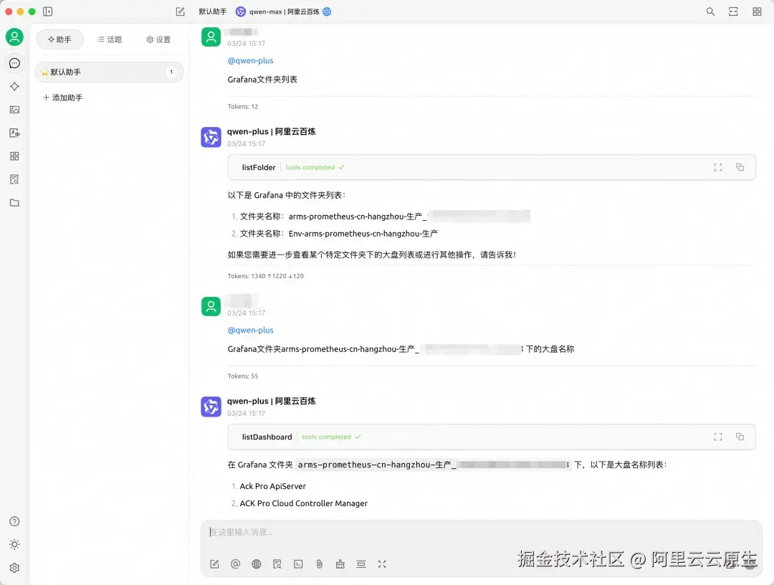
Task: Focus the message input field
Action: (x=482, y=532)
